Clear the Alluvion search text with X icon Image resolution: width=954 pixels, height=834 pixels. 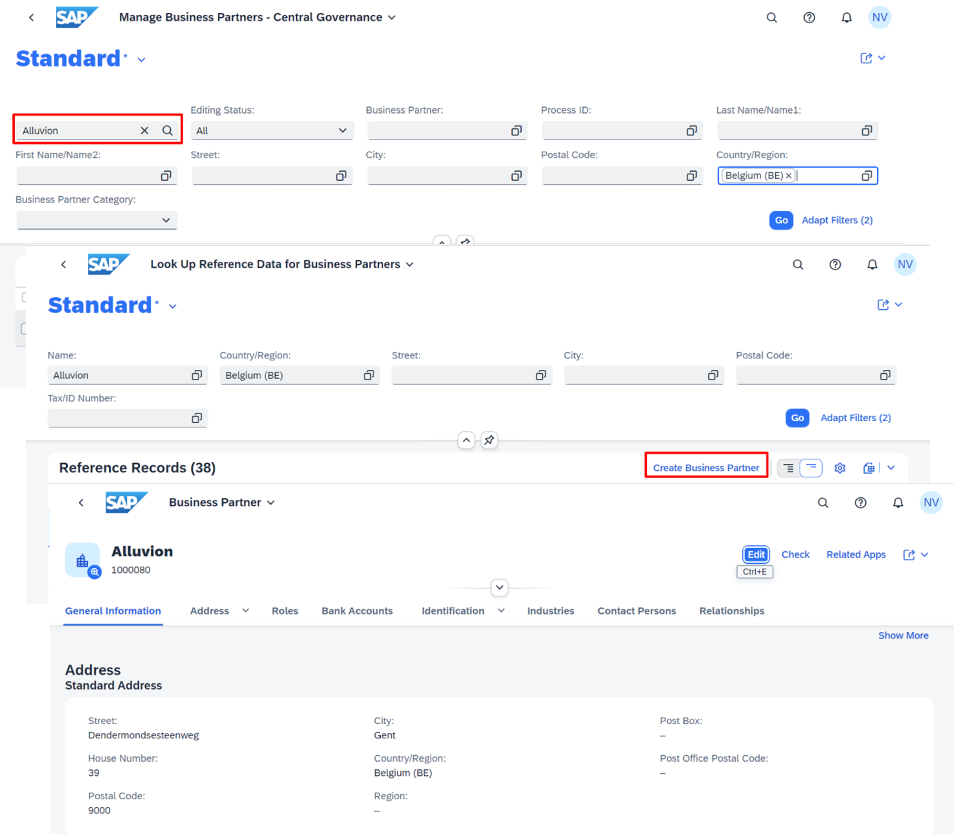[145, 130]
